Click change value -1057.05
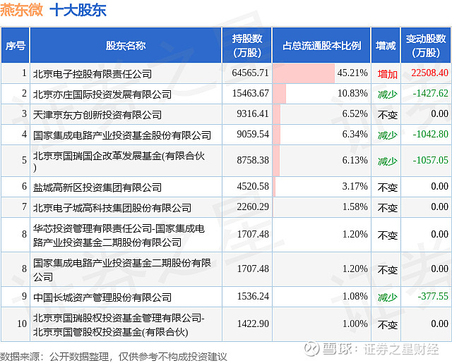The width and height of the screenshot is (452, 363). 430,160
